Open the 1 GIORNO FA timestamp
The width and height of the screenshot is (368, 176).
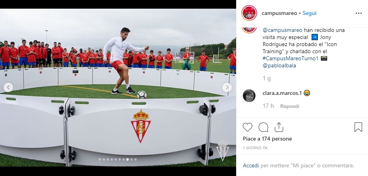coord(255,148)
